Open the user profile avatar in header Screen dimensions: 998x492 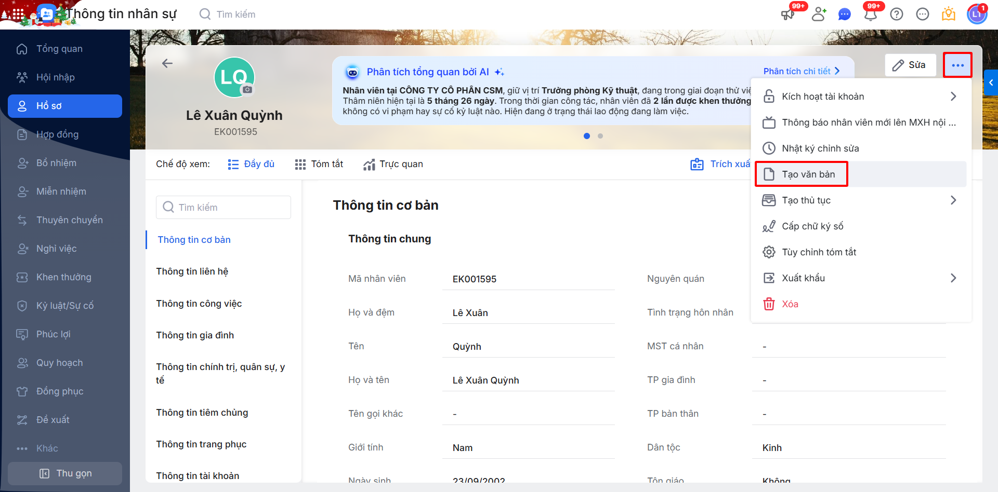point(977,14)
